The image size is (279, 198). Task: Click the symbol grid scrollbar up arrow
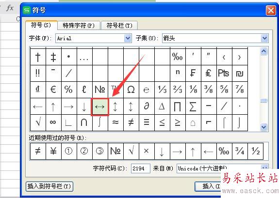(x=263, y=51)
